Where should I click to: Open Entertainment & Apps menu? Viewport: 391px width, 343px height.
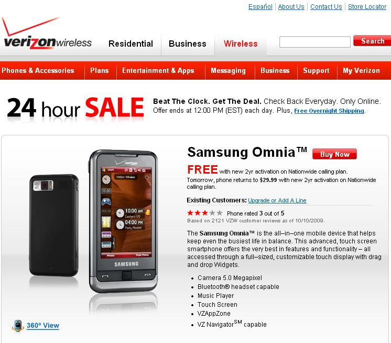158,71
